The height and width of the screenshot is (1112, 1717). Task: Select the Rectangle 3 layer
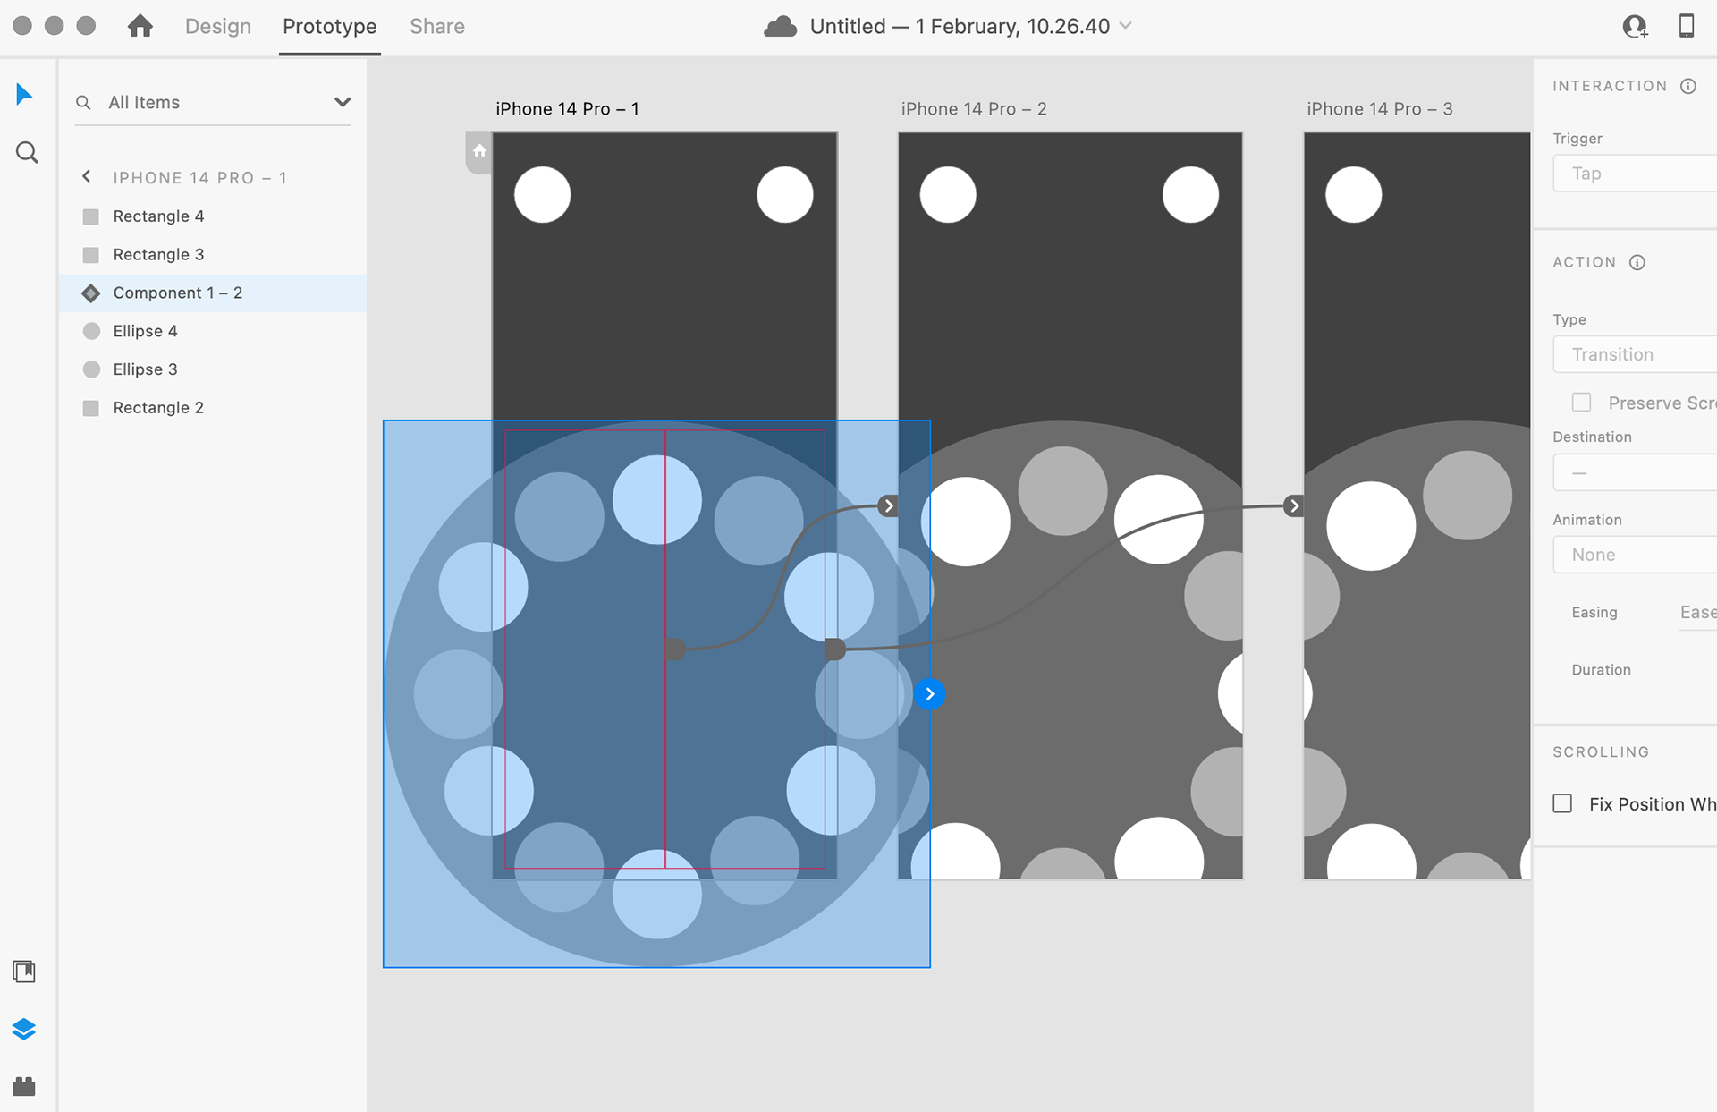213,255
